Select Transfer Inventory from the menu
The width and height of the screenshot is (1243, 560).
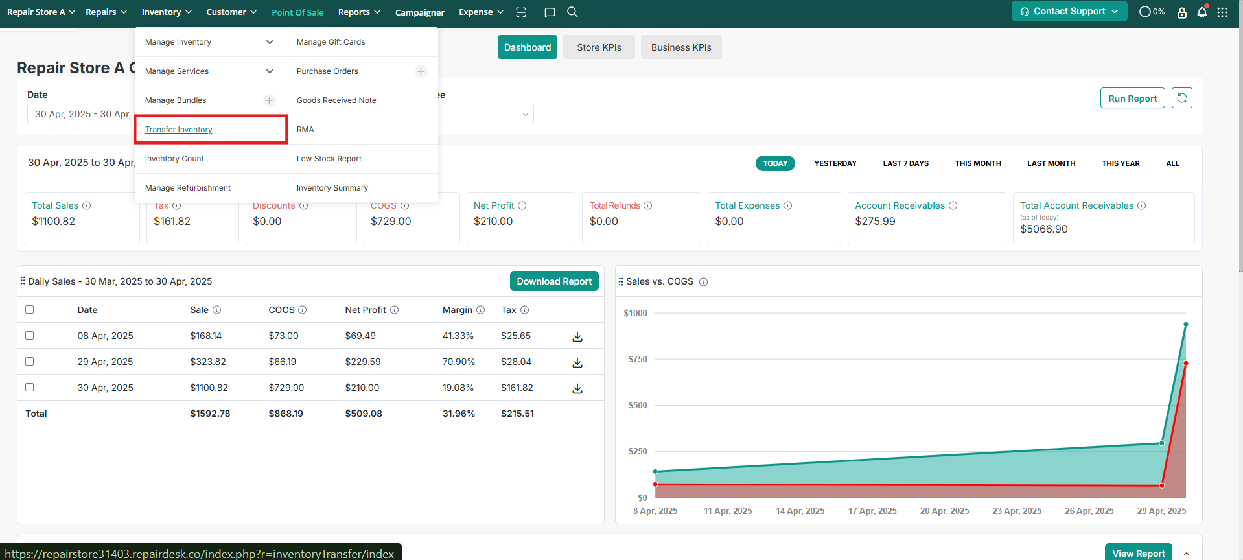coord(179,130)
